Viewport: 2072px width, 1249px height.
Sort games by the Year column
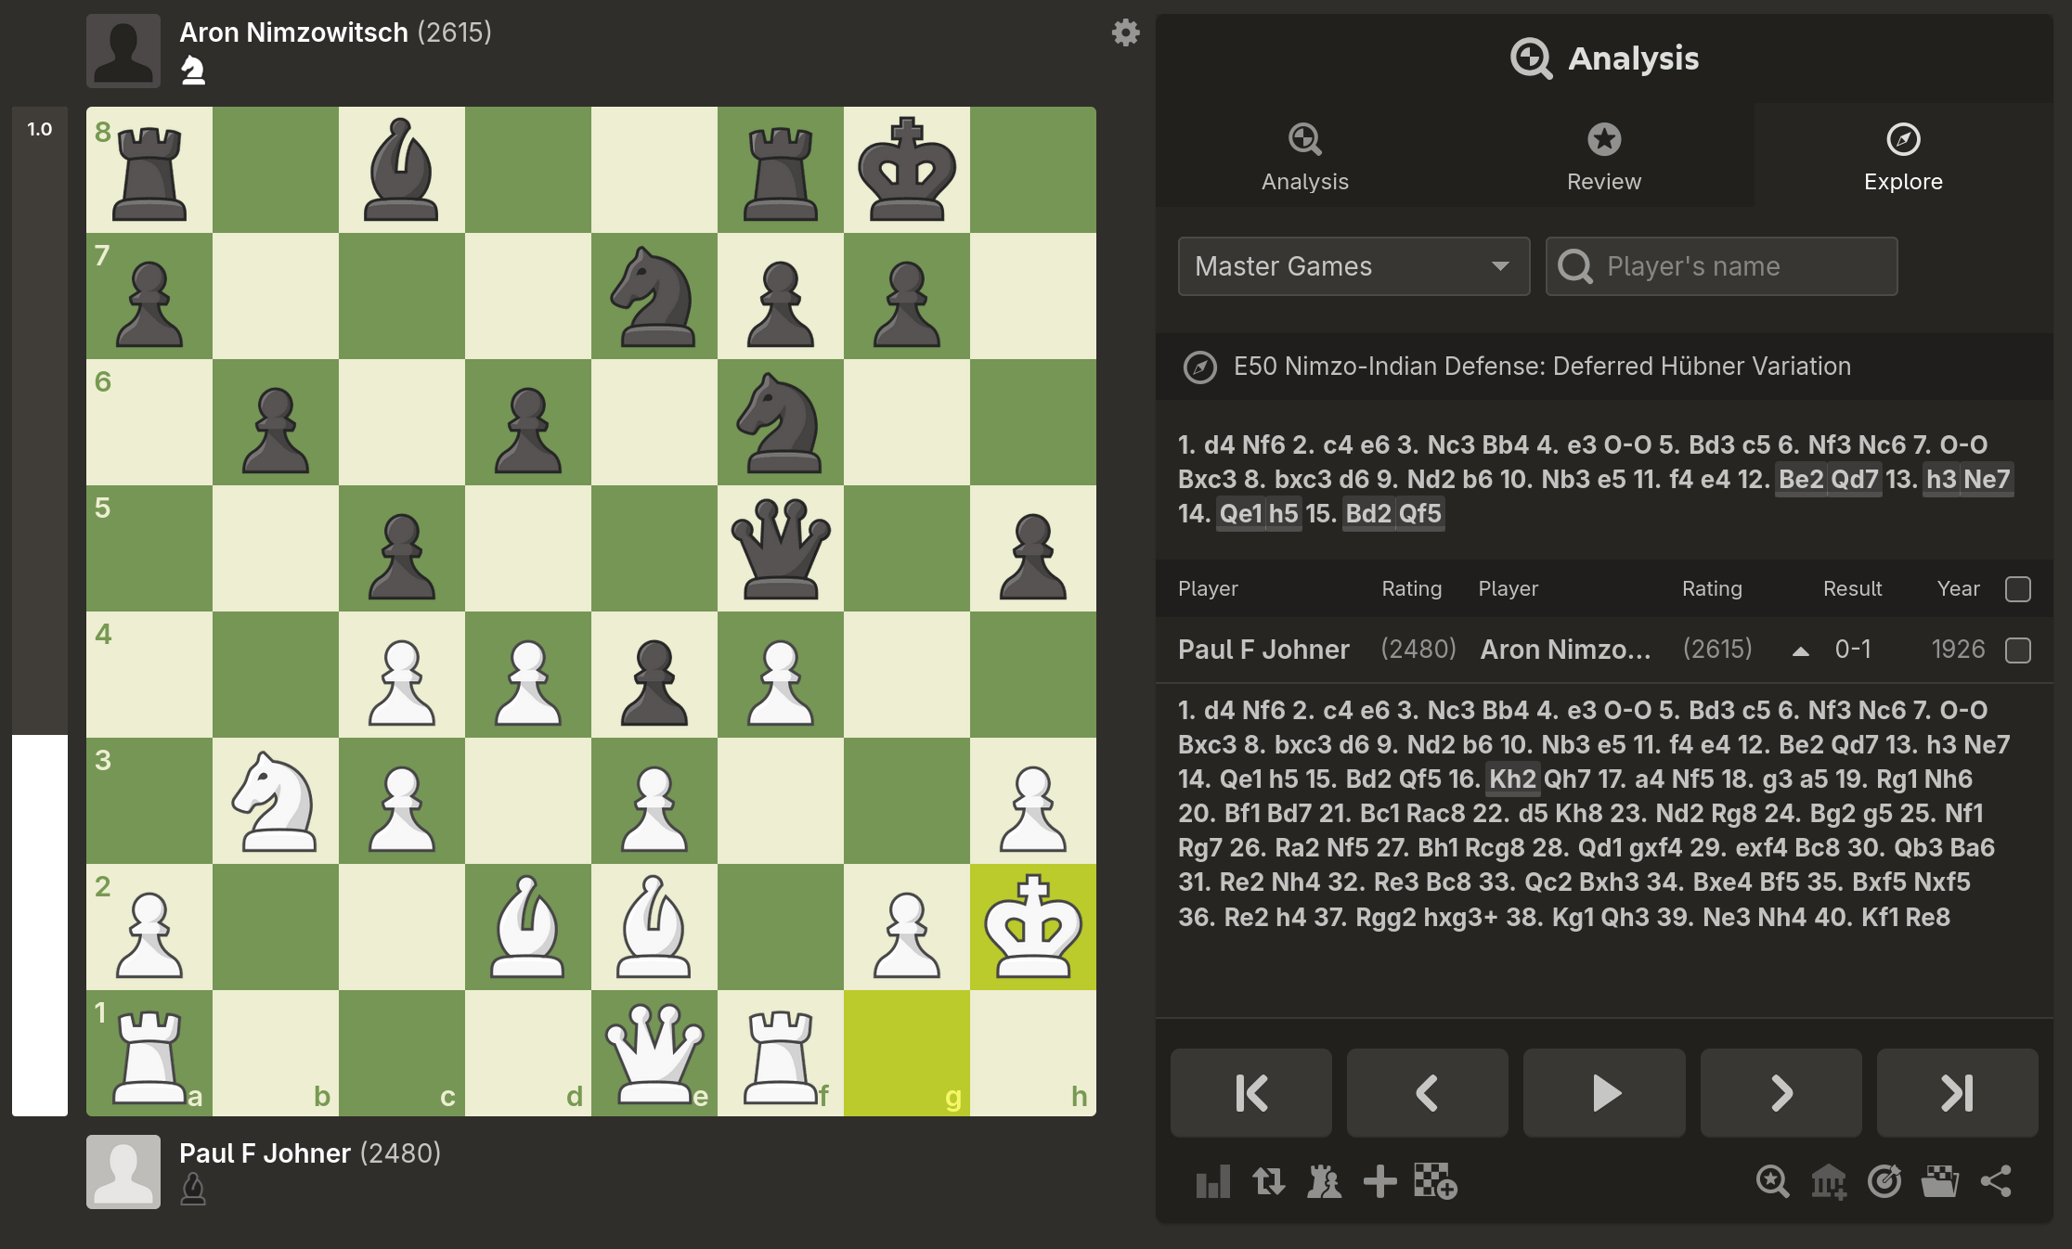1959,589
